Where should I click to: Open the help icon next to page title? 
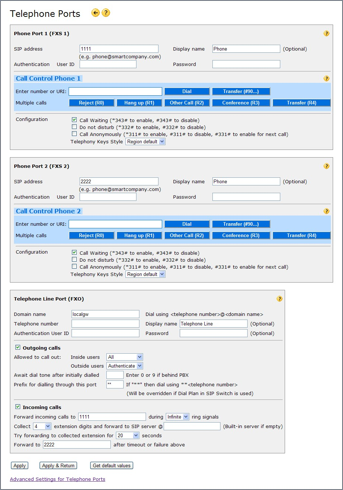coord(106,13)
